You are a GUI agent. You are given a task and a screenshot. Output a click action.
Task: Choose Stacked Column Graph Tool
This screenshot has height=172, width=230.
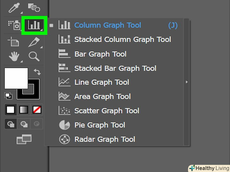tap(123, 40)
